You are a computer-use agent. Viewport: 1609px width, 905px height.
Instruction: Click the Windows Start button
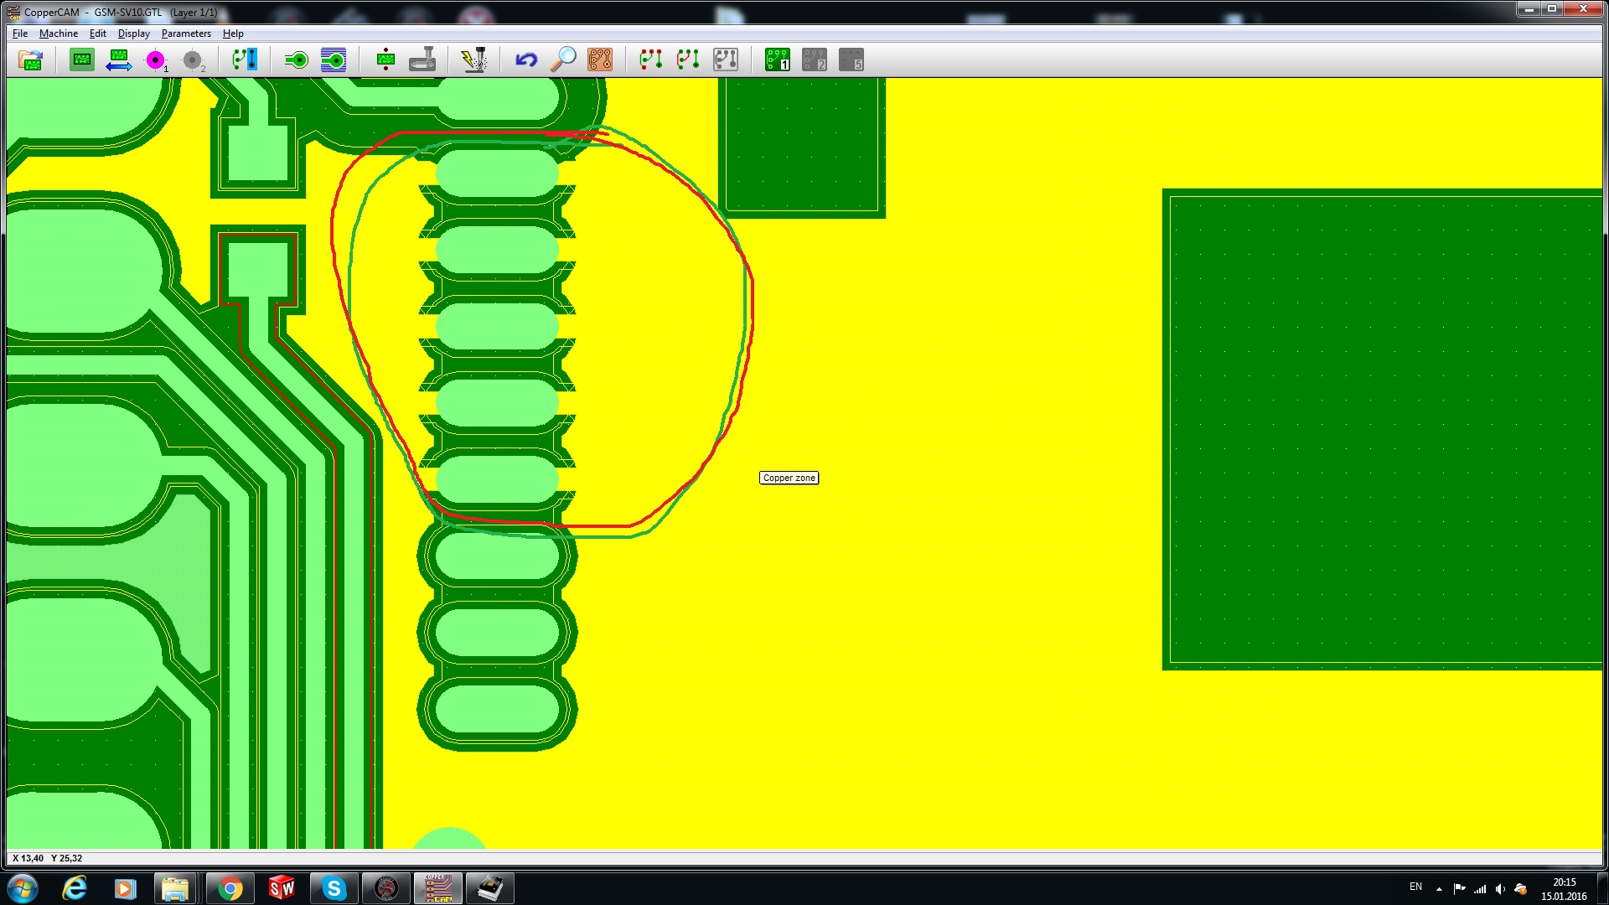click(23, 888)
